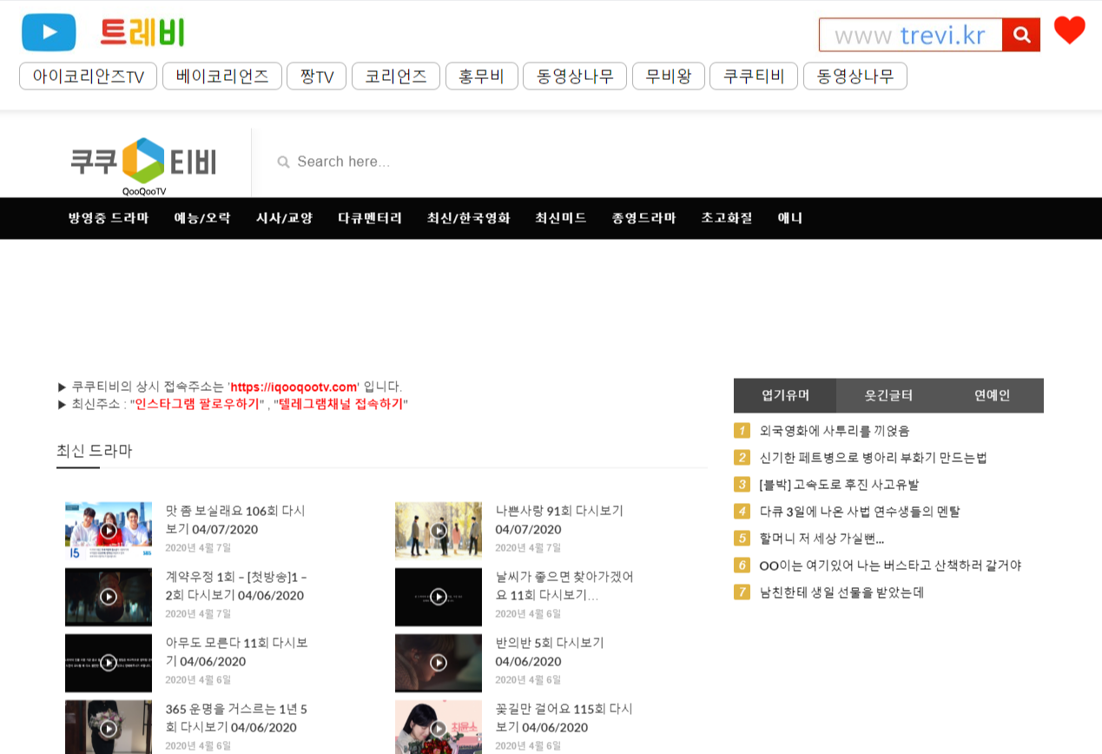This screenshot has width=1102, height=754.
Task: Open the 홍무비 site button
Action: tap(482, 76)
